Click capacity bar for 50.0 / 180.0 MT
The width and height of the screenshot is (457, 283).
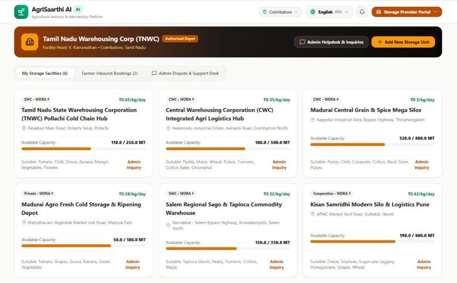pos(83,246)
